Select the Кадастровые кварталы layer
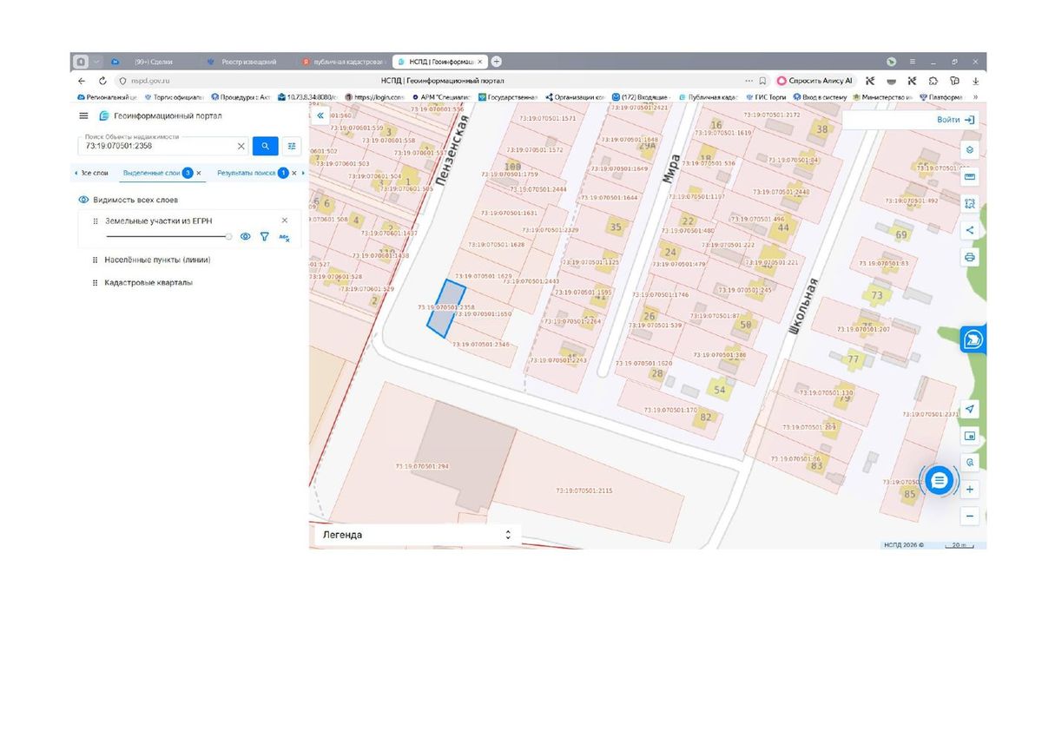The height and width of the screenshot is (737, 1042). click(148, 282)
